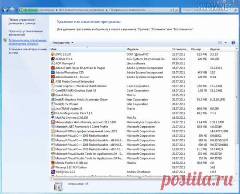Open Включение или отключение компонентов Windows
Viewport: 240px width, 194px height.
click(x=27, y=42)
